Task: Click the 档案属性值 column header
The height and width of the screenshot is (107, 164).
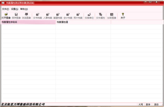Action: pos(83,22)
